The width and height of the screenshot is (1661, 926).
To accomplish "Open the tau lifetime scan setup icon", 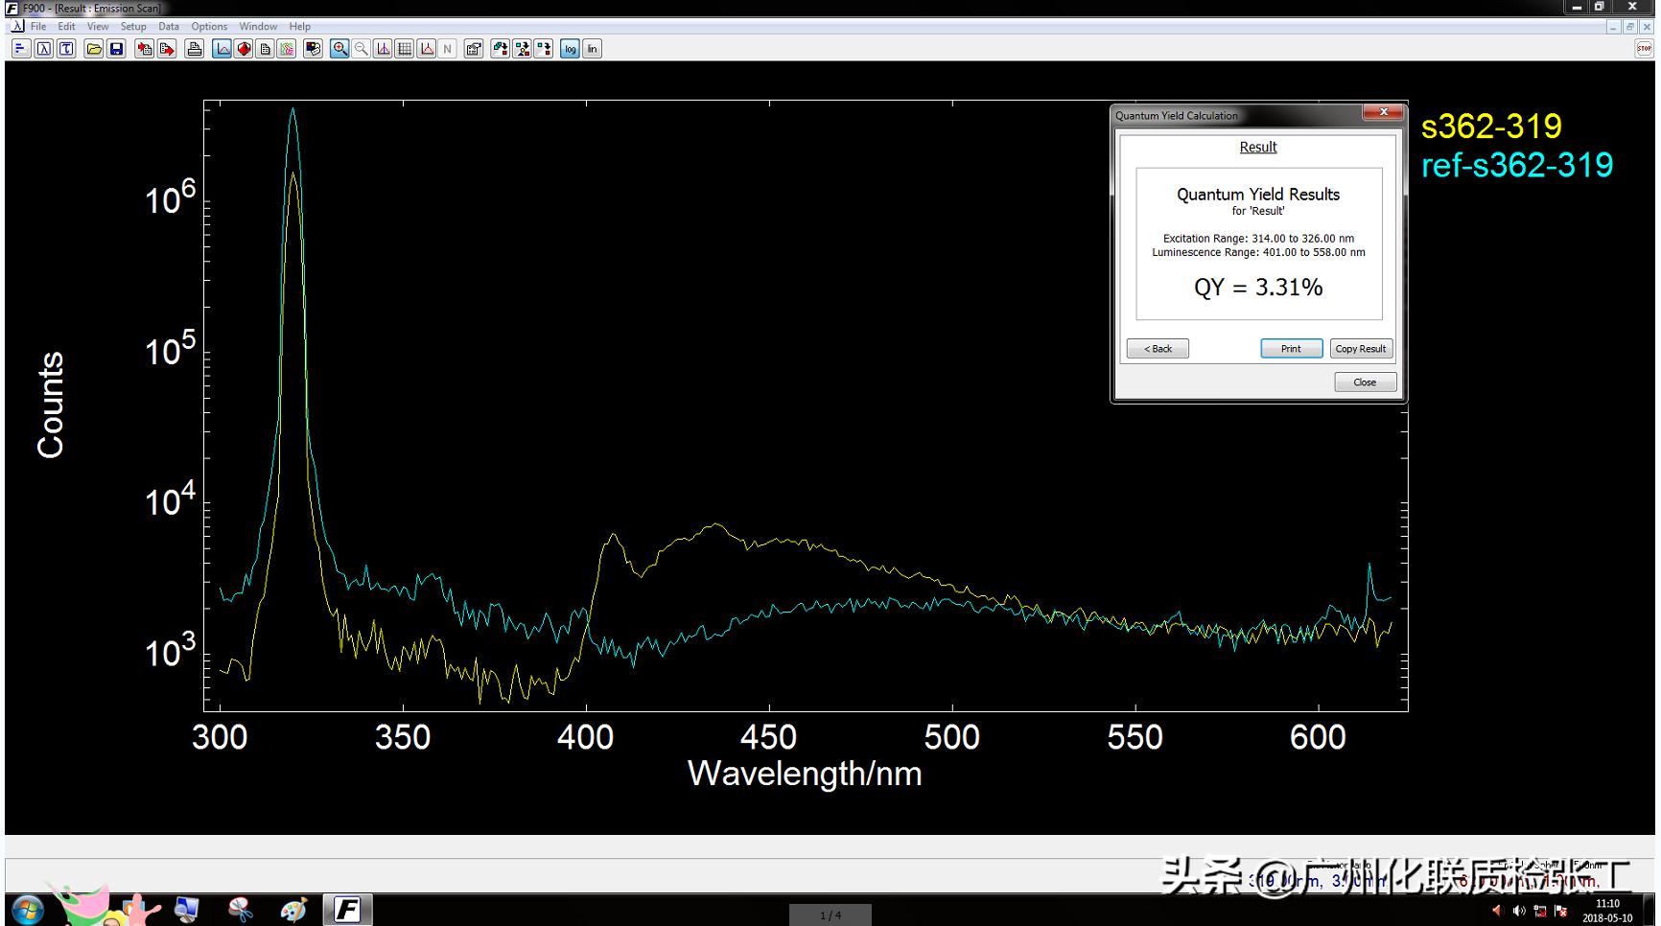I will point(66,49).
